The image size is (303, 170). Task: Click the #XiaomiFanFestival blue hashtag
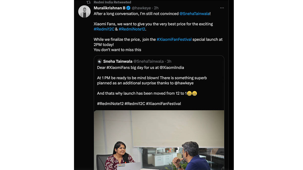[174, 40]
